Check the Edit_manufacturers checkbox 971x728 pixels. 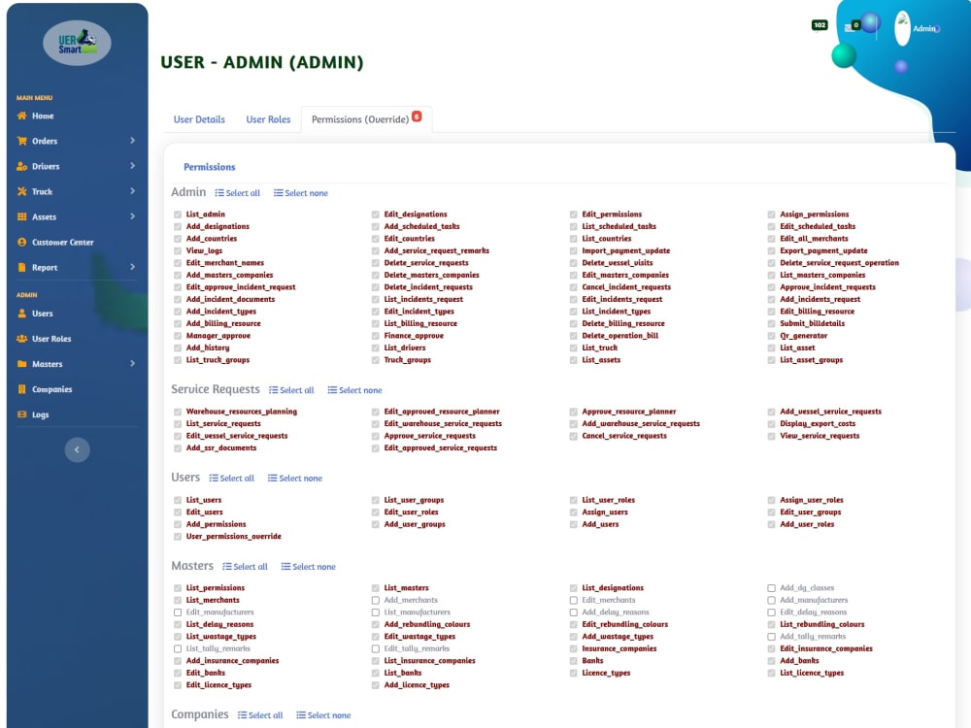(x=178, y=612)
